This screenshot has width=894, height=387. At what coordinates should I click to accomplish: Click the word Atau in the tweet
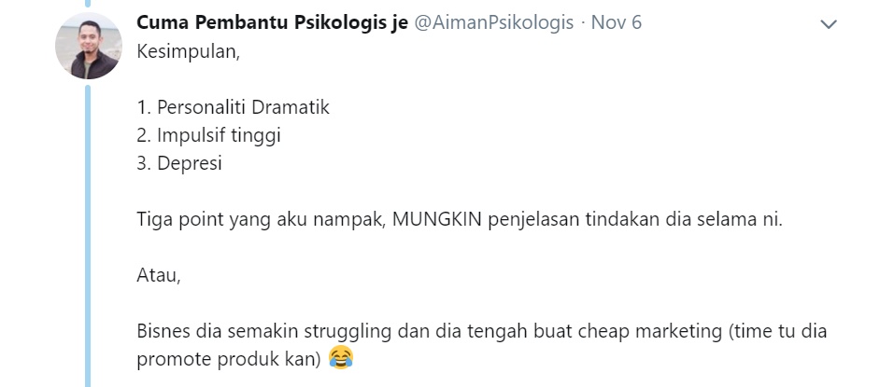coord(159,275)
